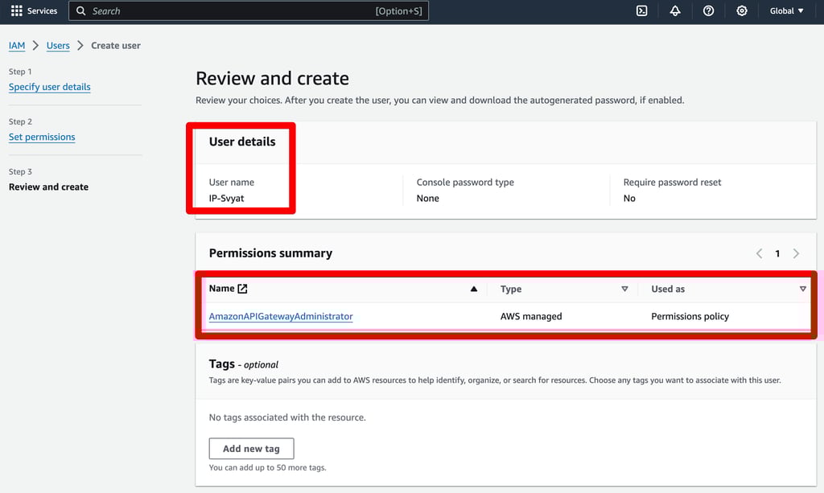Select page 1 of permissions summary
This screenshot has height=493, width=824.
(x=777, y=253)
